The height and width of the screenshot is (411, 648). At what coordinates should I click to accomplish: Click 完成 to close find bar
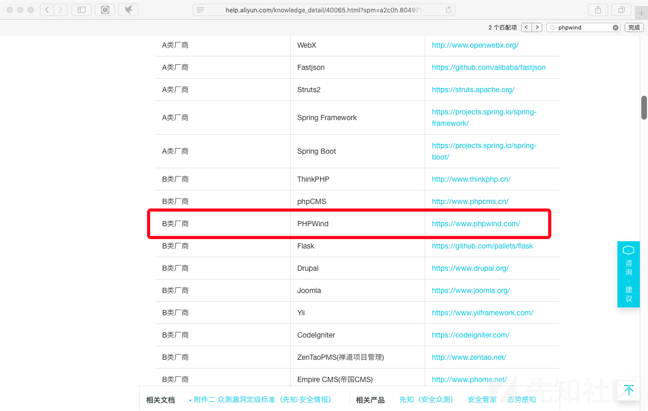(x=634, y=27)
